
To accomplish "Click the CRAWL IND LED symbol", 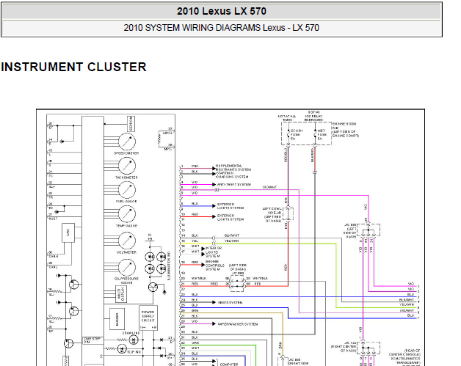I will click(x=134, y=340).
